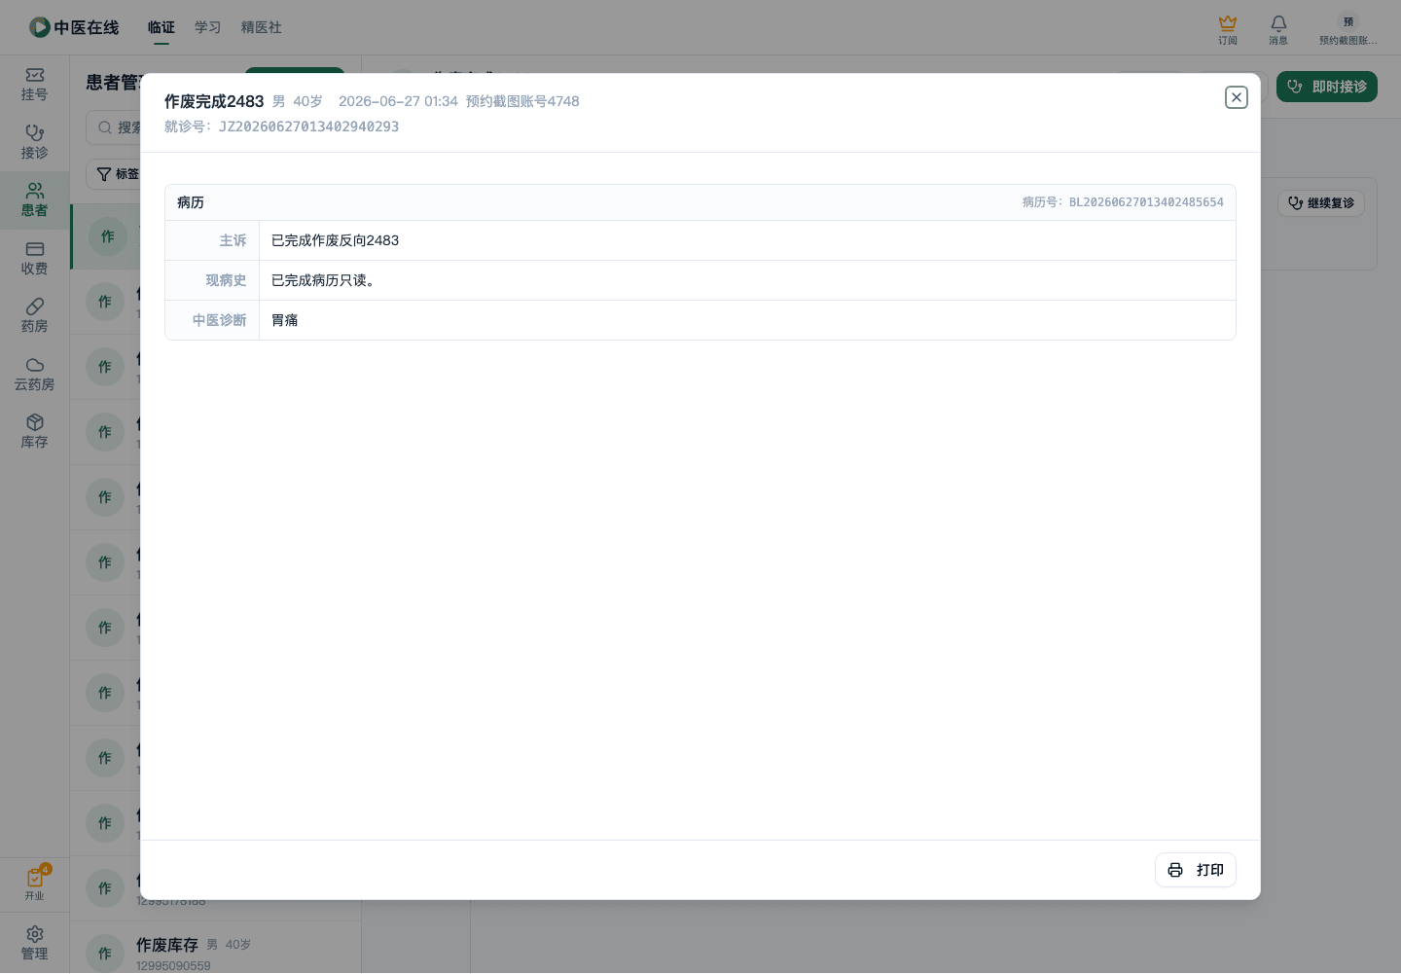Click the 现病史 value 已完成病历只读。

(x=324, y=280)
